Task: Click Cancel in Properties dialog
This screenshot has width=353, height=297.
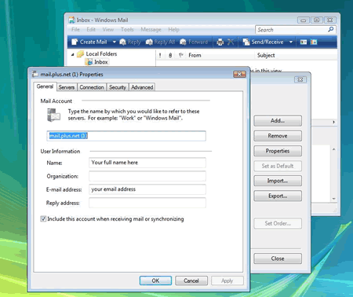Action: point(191,280)
